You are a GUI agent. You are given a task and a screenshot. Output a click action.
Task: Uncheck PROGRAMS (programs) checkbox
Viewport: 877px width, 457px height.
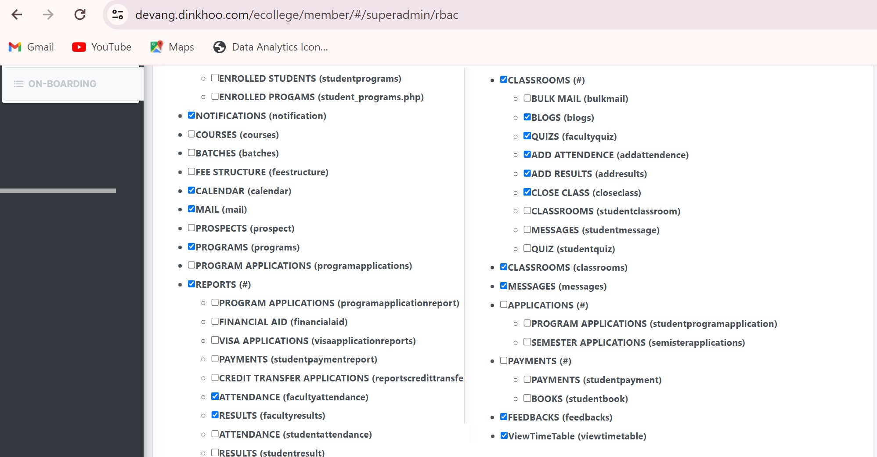[x=191, y=247]
